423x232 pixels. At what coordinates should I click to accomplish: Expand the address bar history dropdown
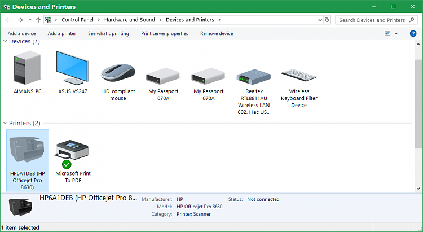click(319, 20)
